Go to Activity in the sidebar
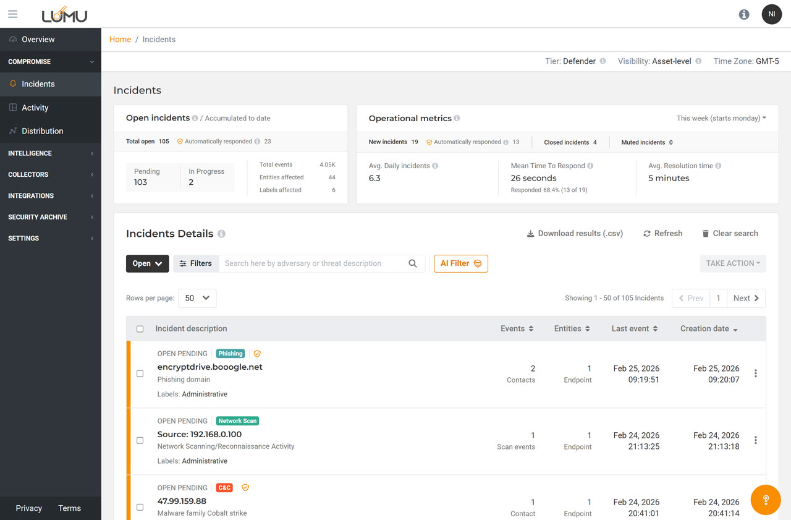The height and width of the screenshot is (520, 791). 35,108
